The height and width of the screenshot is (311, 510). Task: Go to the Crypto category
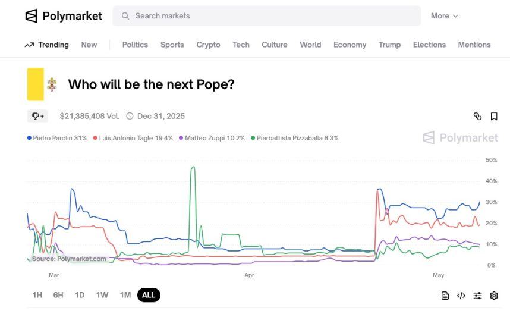[x=208, y=45]
